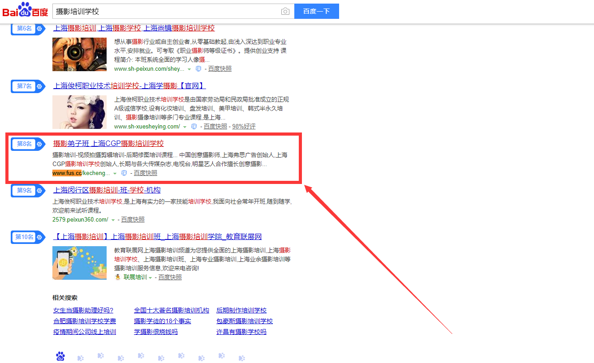Image resolution: width=594 pixels, height=363 pixels.
Task: Open related search 疫情期间公司线上培训
Action: pyautogui.click(x=85, y=332)
